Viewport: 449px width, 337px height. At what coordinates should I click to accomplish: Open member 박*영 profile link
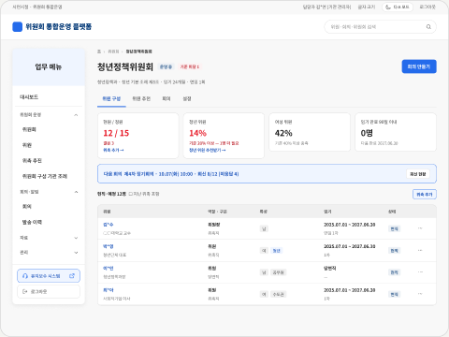point(109,246)
